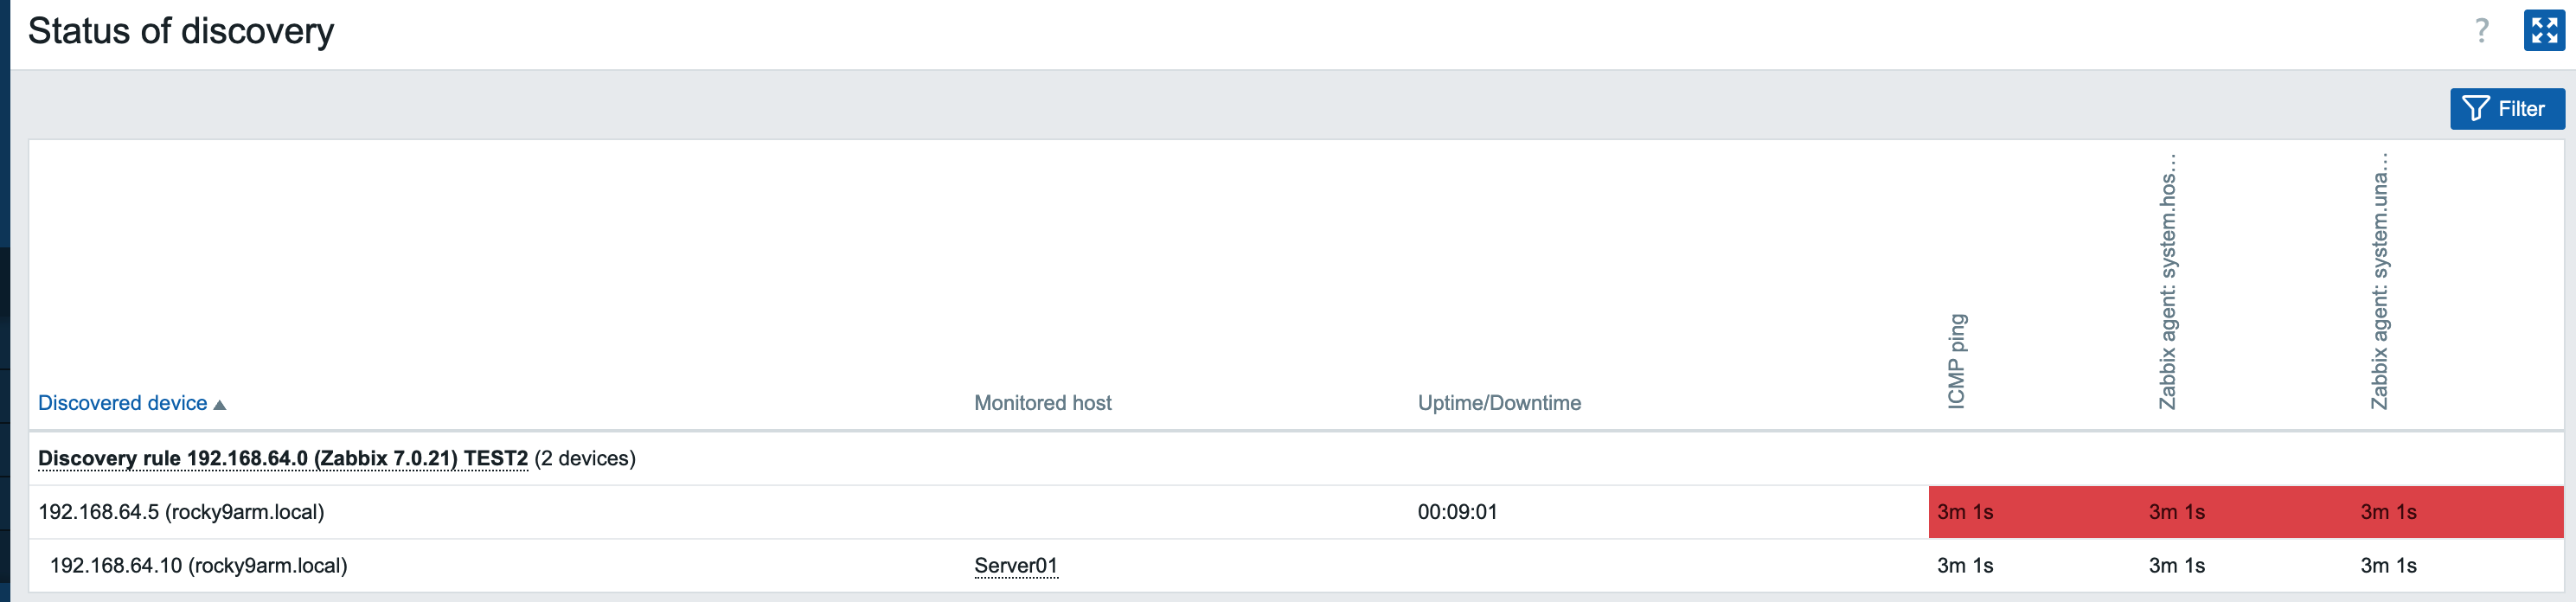Screen dimensions: 2576x602
Task: Enter kiosk mode with the fullscreen icon
Action: (2543, 31)
